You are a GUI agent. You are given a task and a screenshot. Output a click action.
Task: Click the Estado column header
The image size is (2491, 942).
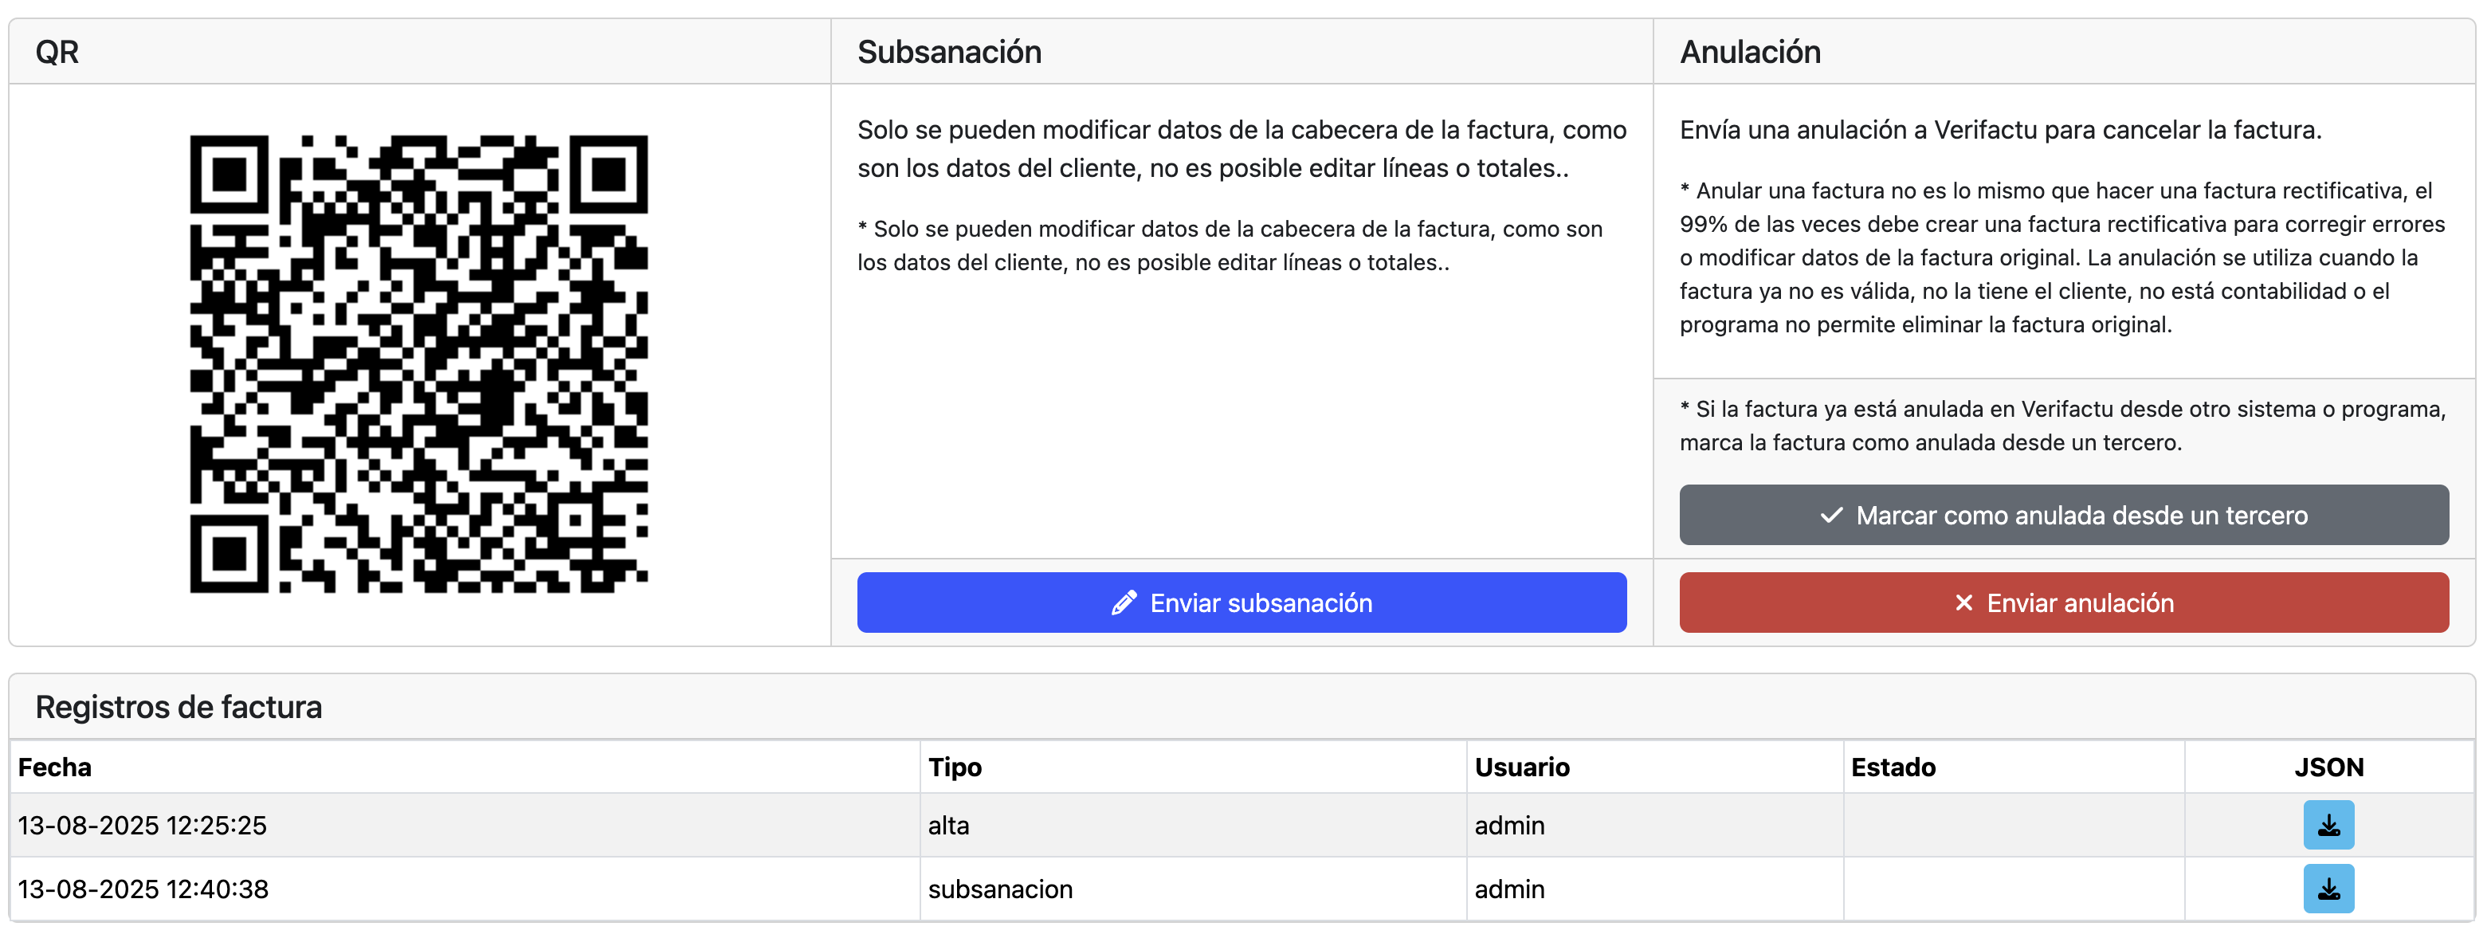1894,767
